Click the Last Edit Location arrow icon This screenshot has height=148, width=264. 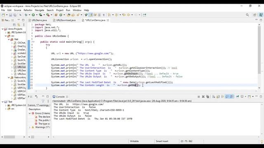124,15
